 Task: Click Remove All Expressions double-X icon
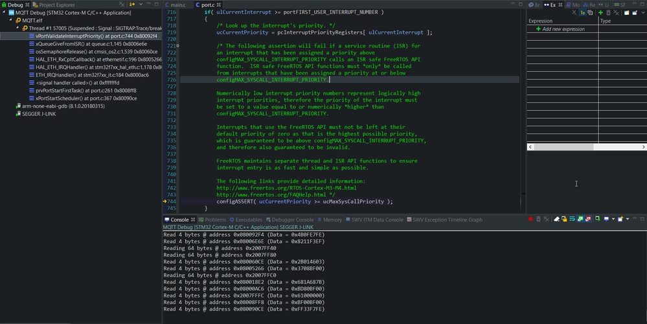click(616, 12)
